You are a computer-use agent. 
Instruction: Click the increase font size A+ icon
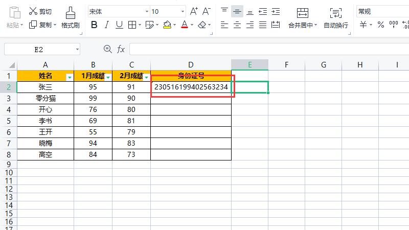pyautogui.click(x=194, y=11)
